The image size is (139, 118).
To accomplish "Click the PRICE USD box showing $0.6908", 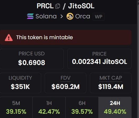I will click(x=32, y=59).
